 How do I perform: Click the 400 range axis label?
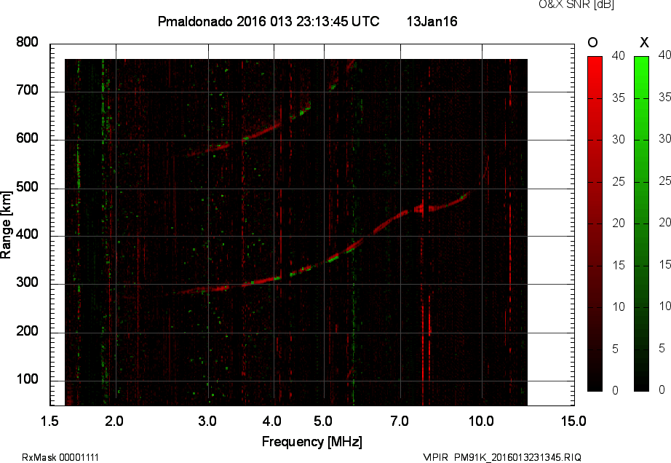click(x=27, y=234)
